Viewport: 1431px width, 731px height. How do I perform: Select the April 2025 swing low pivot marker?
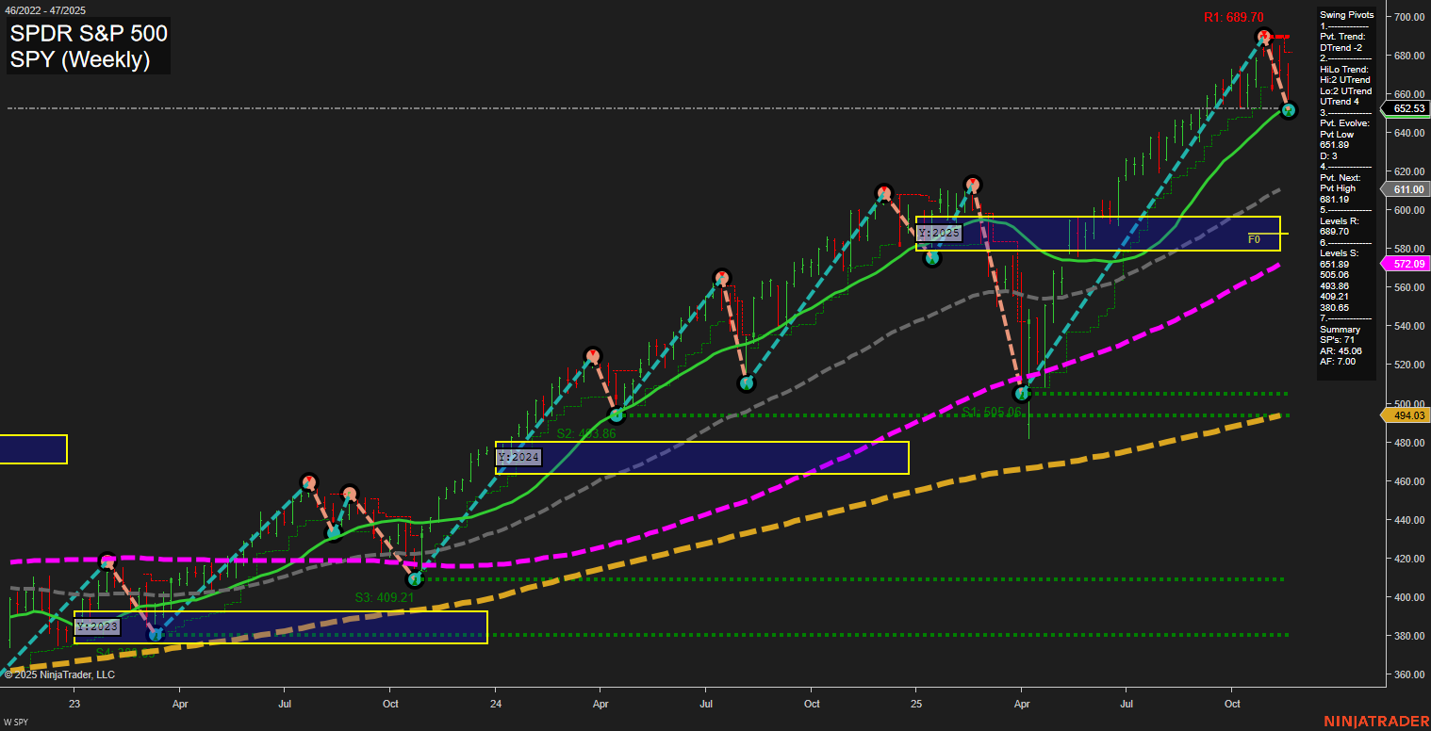click(1020, 394)
